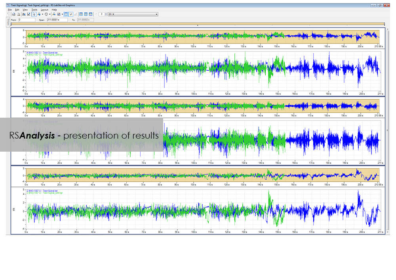The height and width of the screenshot is (280, 396).
Task: Click the Y-axis scaling icon
Action: click(x=29, y=14)
